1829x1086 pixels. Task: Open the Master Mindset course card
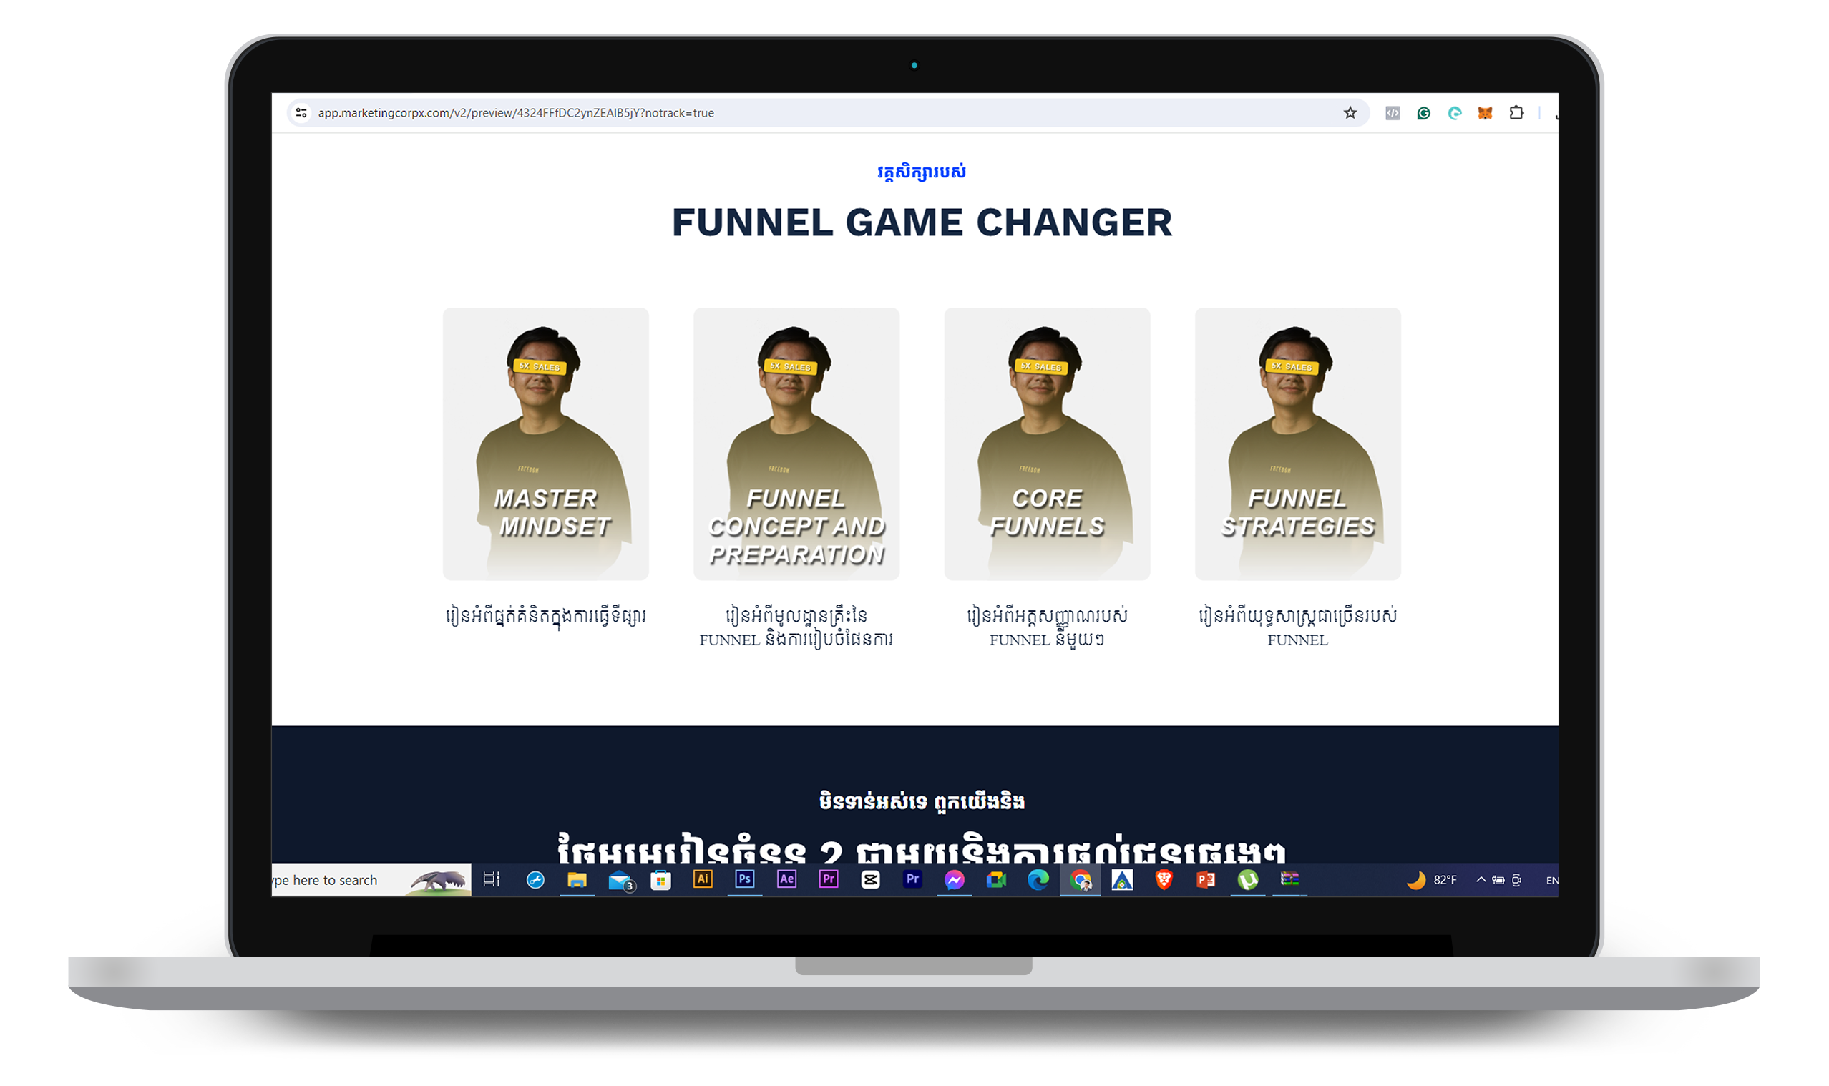click(x=545, y=444)
